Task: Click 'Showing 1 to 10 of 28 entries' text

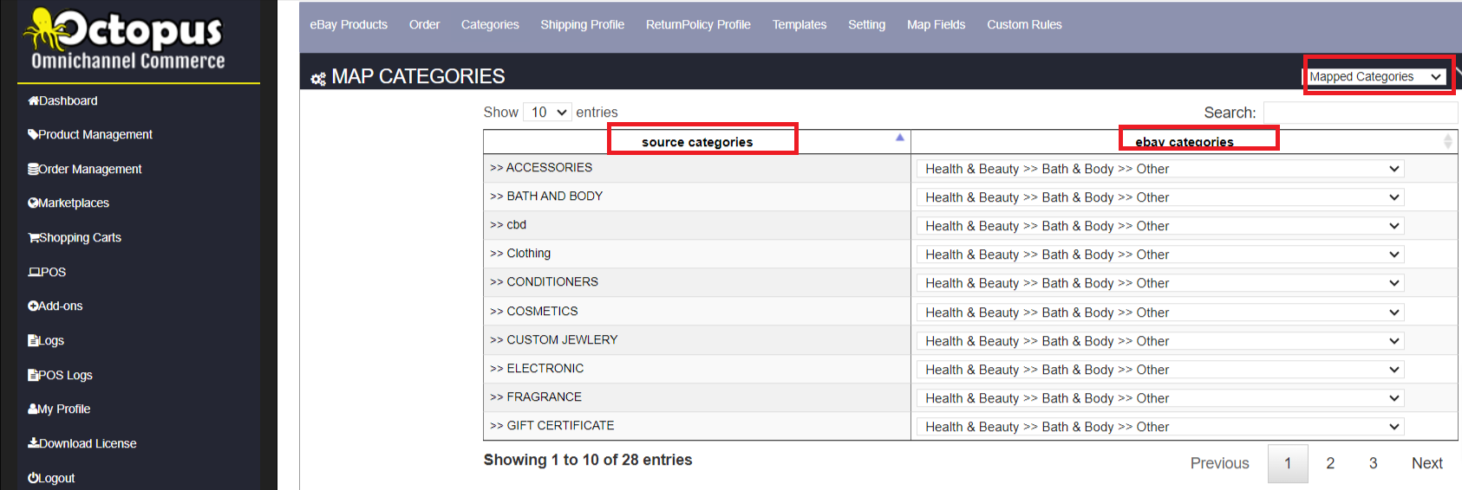Action: point(588,460)
